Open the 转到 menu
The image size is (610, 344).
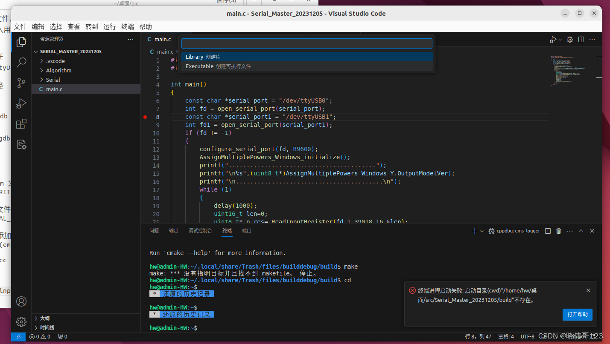tap(92, 27)
